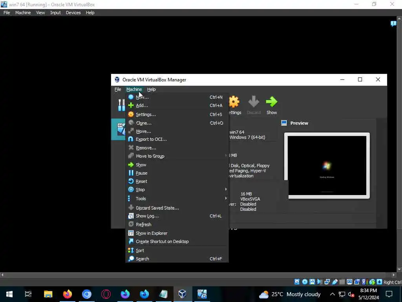402x302 pixels.
Task: Show hidden system tray icons chevron
Action: pos(332,294)
